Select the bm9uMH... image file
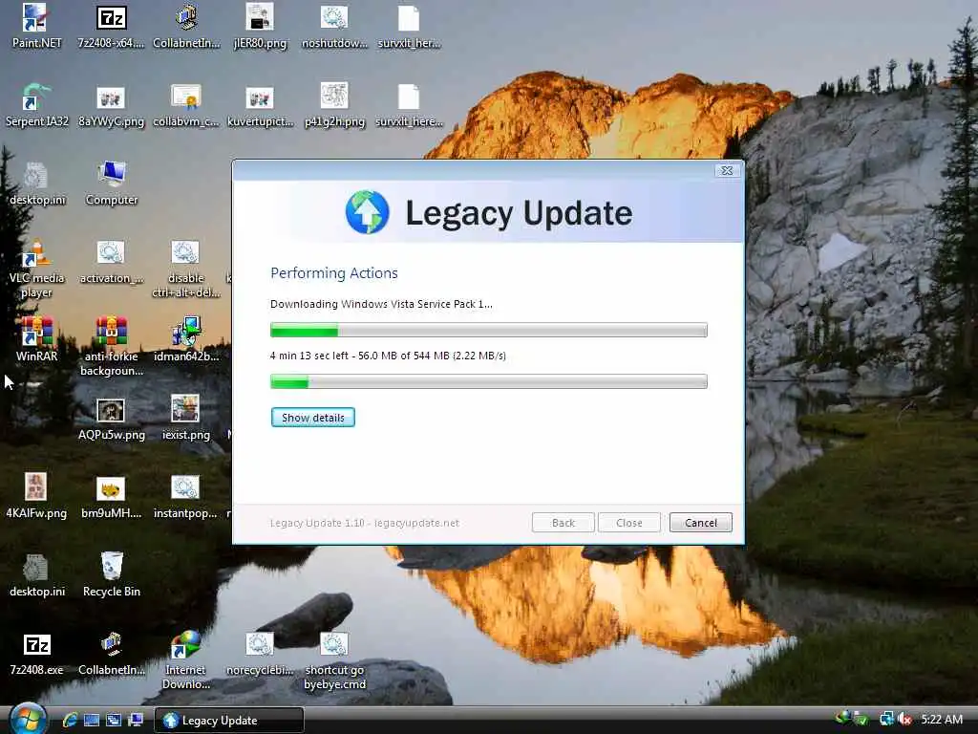The height and width of the screenshot is (734, 978). (x=111, y=497)
